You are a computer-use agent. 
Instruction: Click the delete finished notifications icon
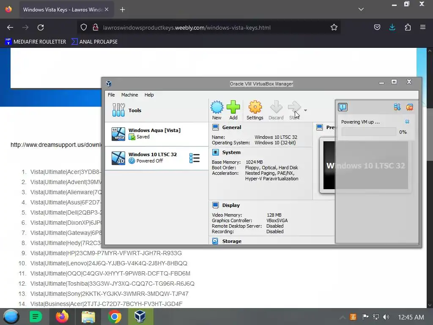pos(409,107)
